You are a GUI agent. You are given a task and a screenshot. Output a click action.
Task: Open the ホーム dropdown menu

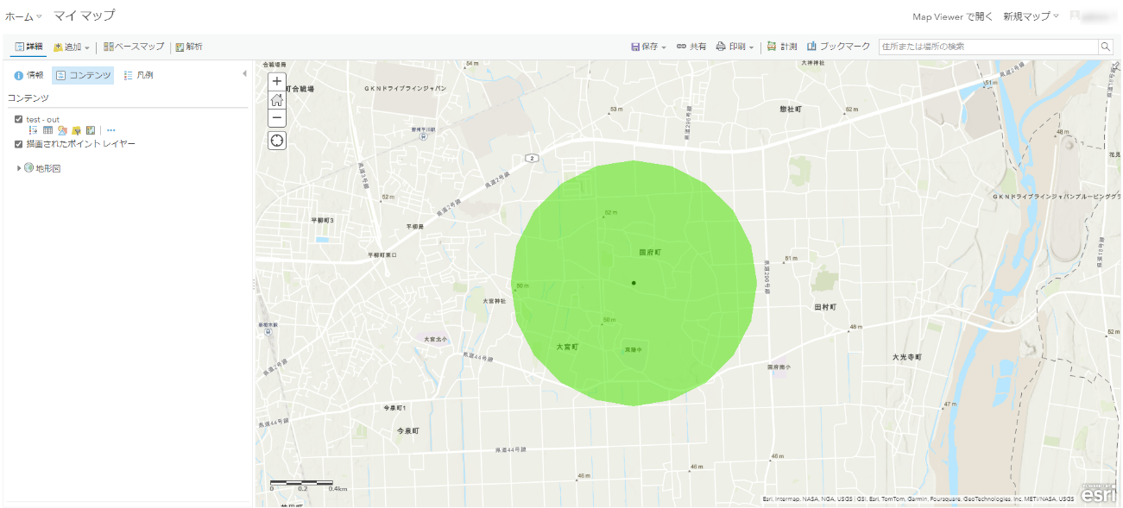tap(23, 16)
